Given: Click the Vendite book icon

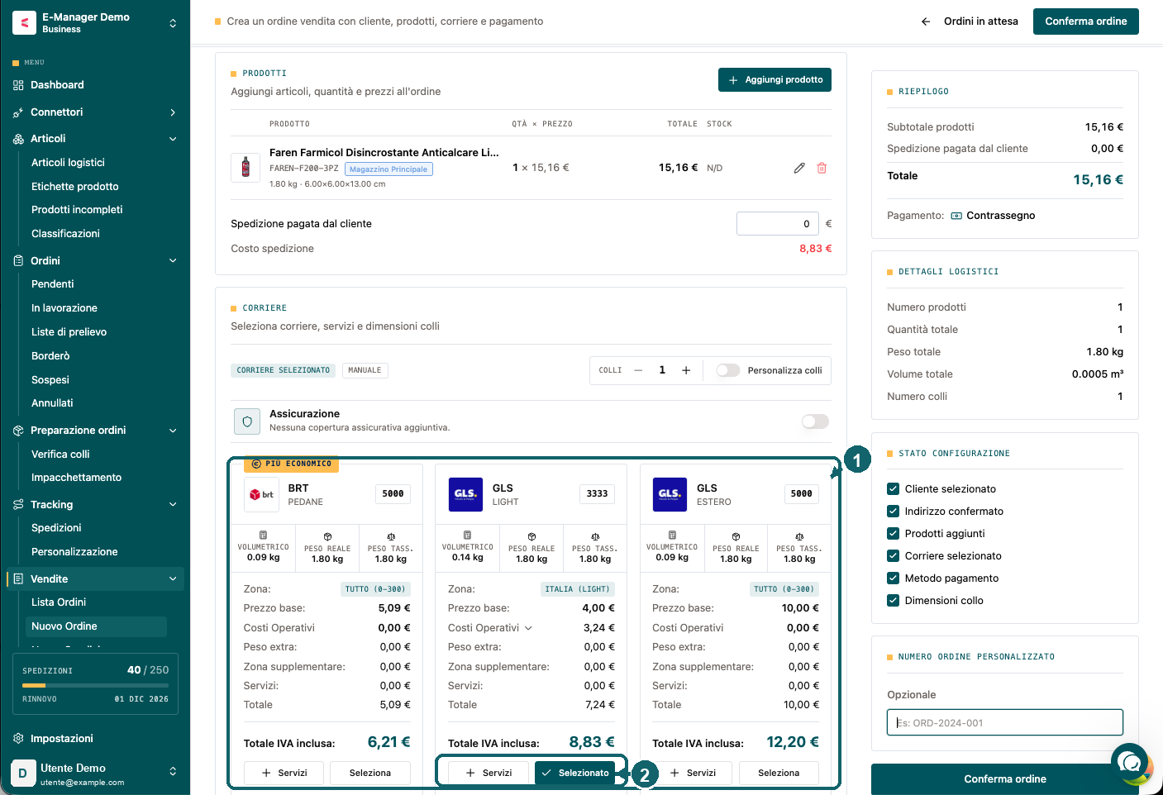Looking at the screenshot, I should pyautogui.click(x=18, y=579).
